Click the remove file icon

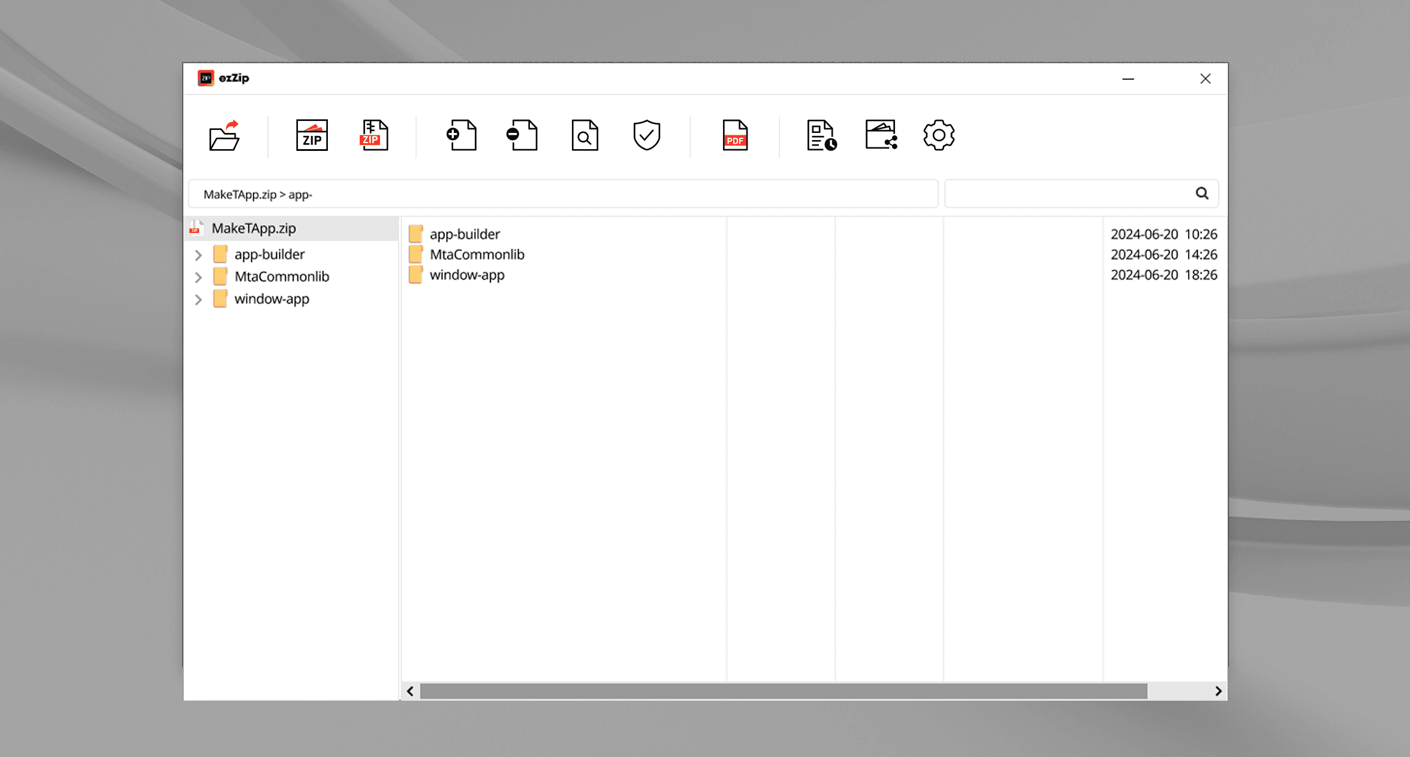[522, 135]
